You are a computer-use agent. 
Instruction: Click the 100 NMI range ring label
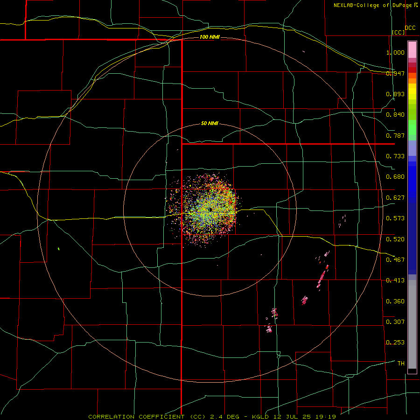tap(210, 37)
